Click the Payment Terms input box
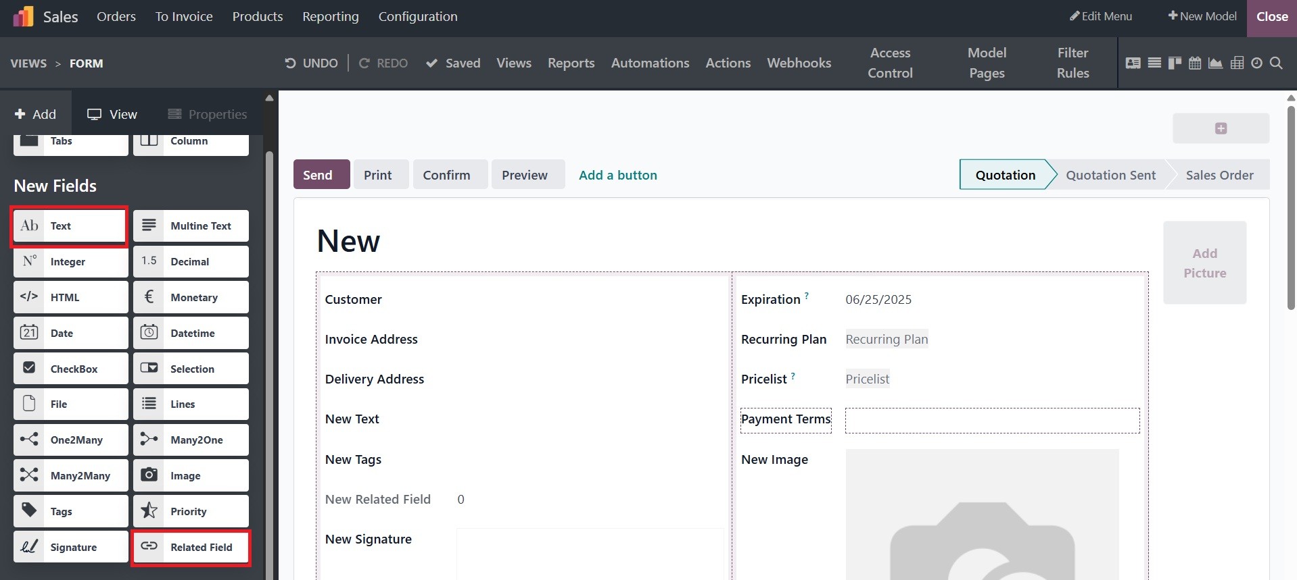The height and width of the screenshot is (580, 1297). coord(991,420)
